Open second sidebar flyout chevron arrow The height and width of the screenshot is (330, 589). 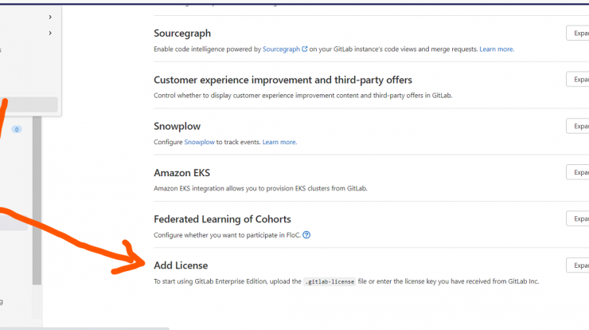(50, 33)
